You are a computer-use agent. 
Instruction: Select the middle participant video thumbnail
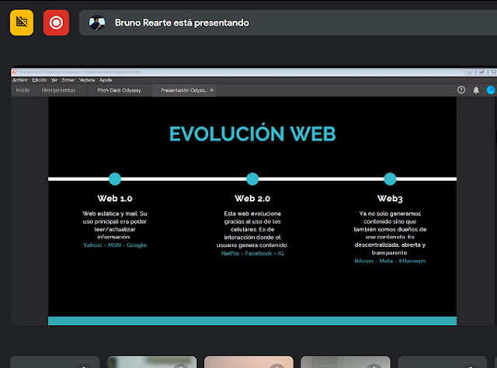(x=248, y=362)
